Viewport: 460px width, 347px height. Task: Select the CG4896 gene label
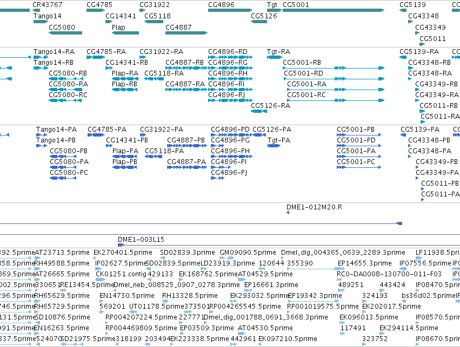coord(221,5)
